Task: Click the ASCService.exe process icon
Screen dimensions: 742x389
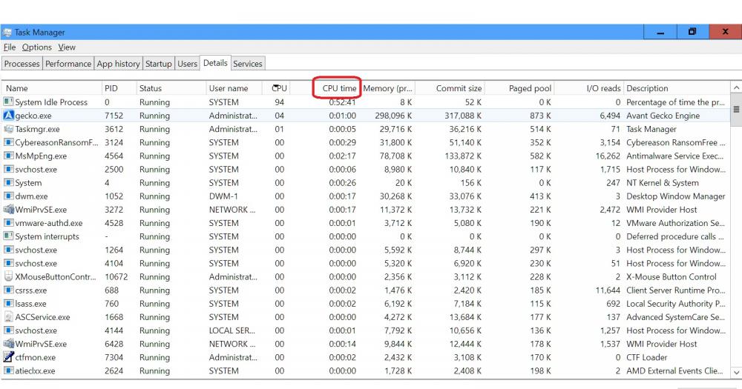Action: [8, 316]
